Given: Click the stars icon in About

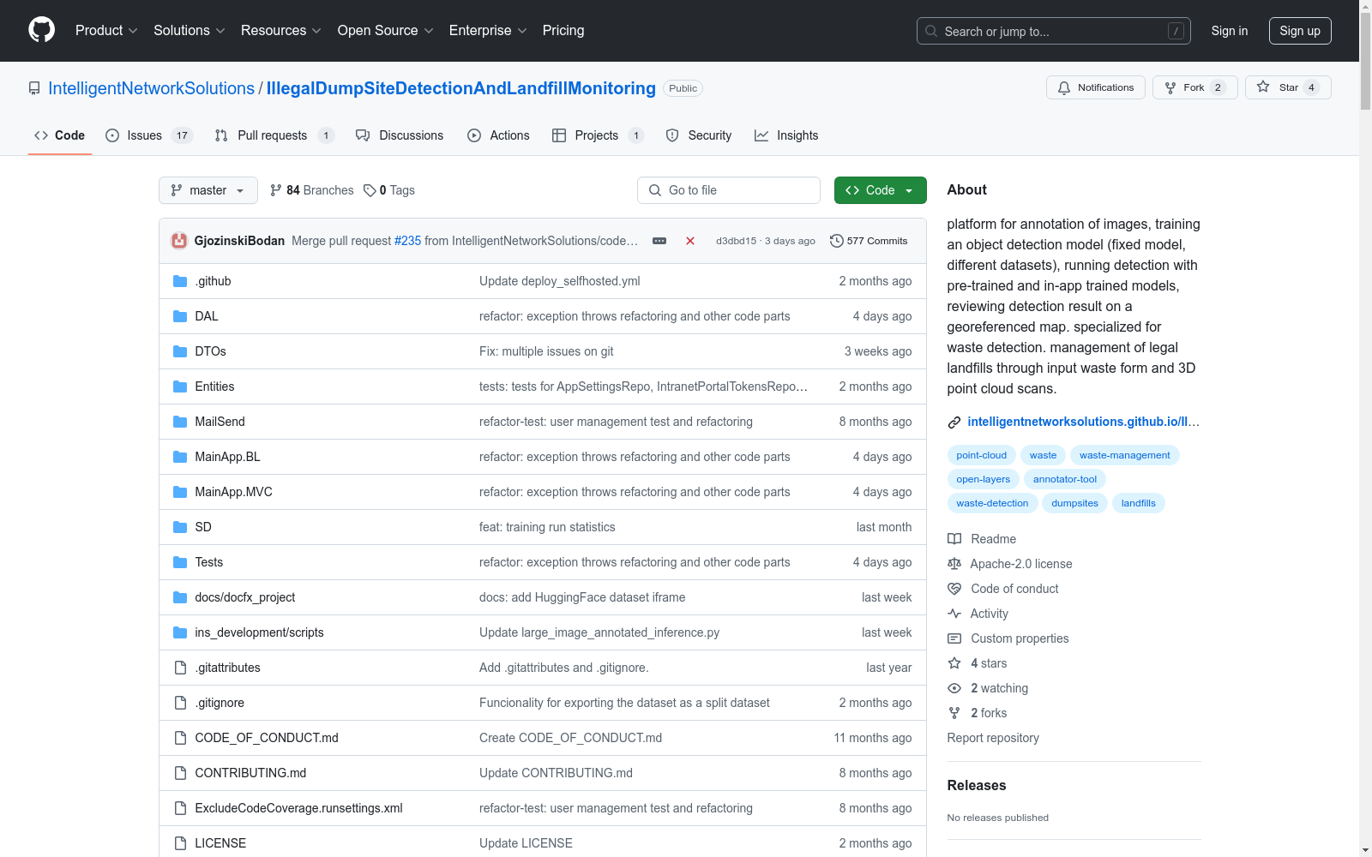Looking at the screenshot, I should pos(954,663).
